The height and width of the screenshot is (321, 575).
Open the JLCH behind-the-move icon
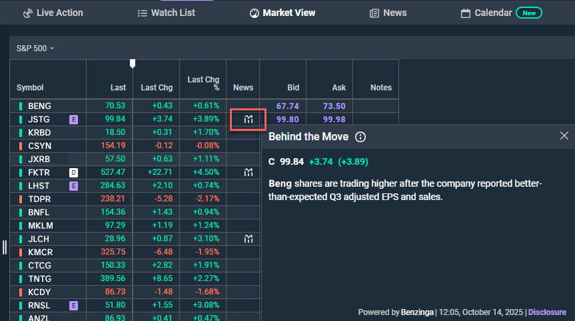[249, 239]
